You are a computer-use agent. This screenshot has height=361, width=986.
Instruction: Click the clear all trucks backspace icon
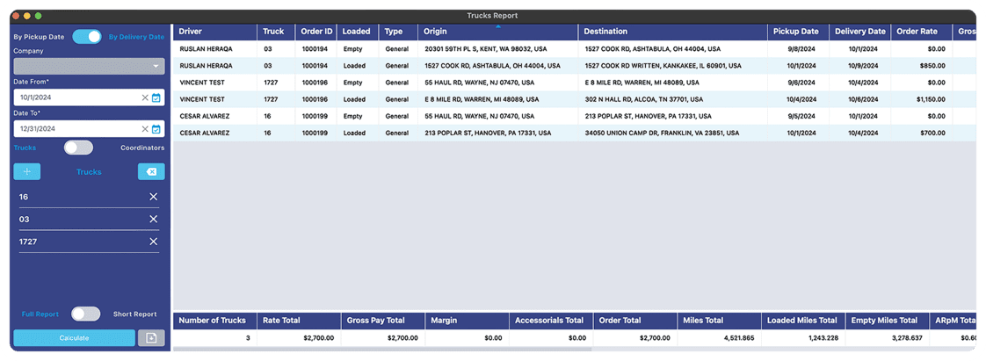coord(151,172)
